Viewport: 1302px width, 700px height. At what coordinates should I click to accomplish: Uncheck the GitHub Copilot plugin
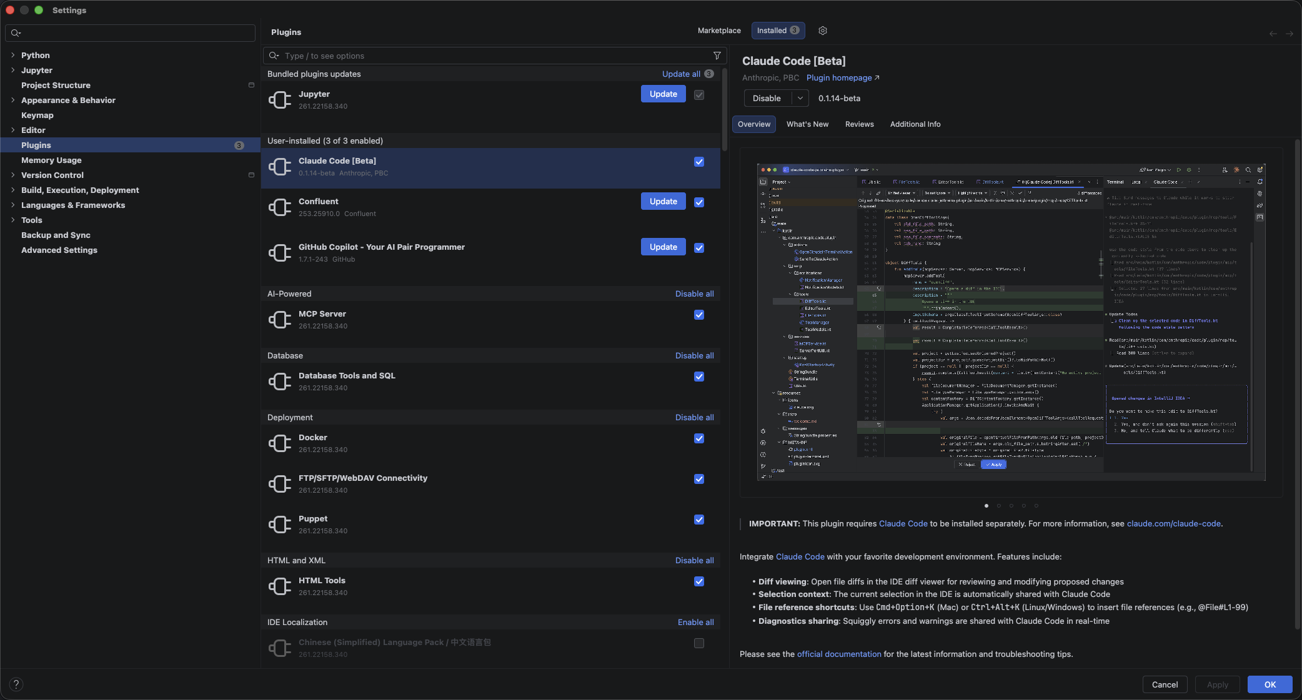699,248
